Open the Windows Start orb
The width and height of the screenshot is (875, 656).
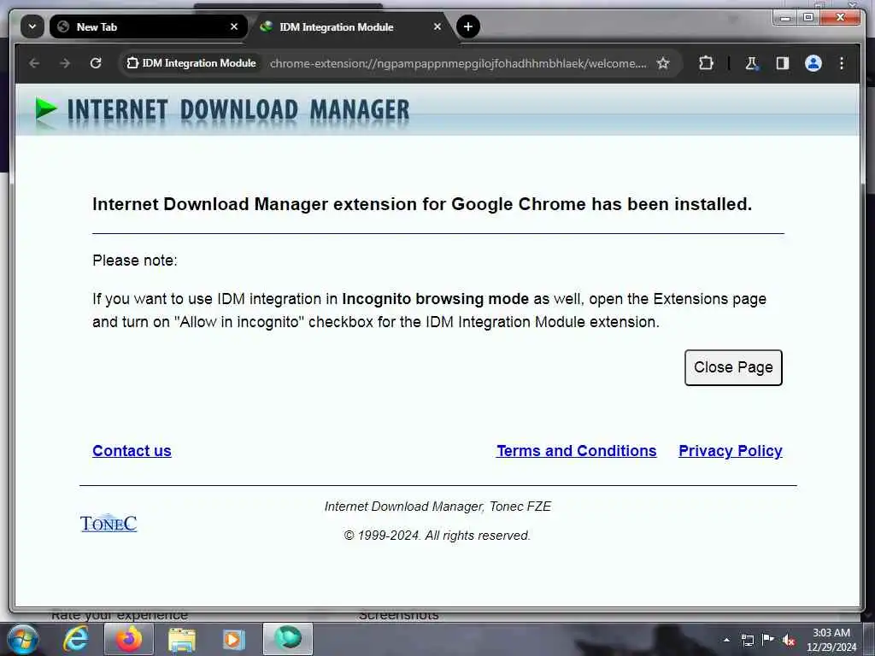pos(22,639)
